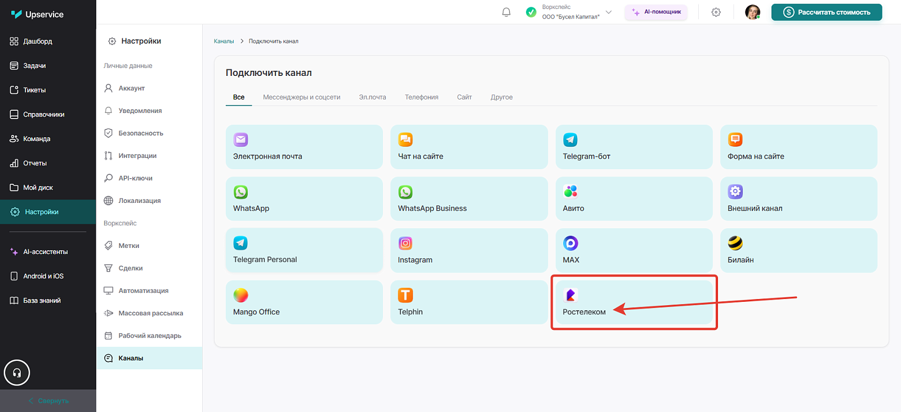Open Массовая рассылка settings

click(149, 313)
